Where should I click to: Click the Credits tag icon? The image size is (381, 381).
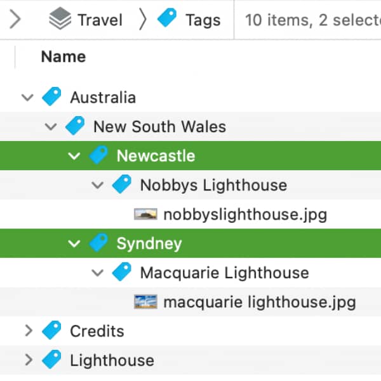point(51,330)
